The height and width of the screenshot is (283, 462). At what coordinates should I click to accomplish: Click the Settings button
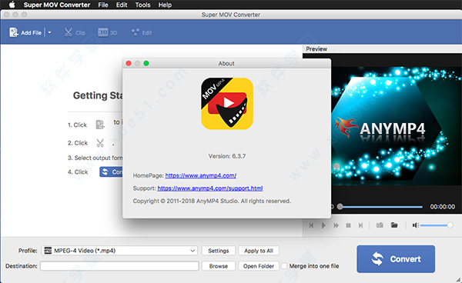point(219,251)
